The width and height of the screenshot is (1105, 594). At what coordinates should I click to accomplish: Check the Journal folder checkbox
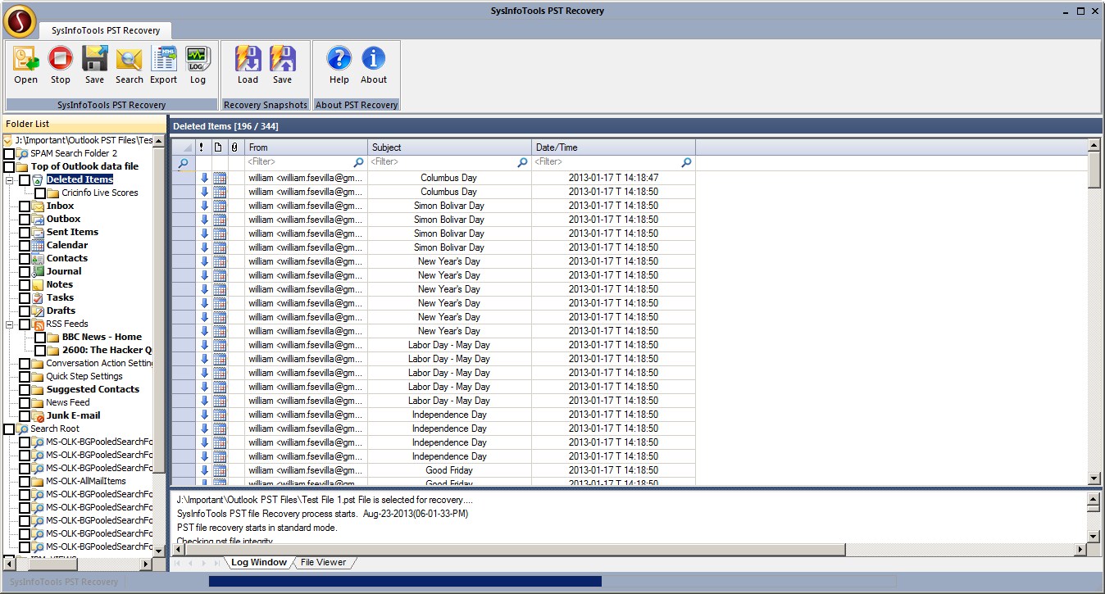pos(25,271)
